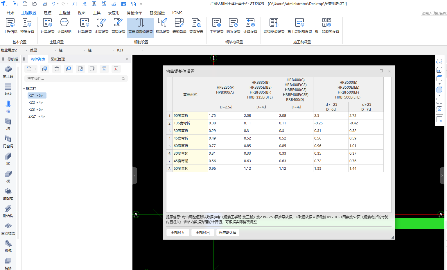Screen dimensions: 447x270
Task: Select 钢结构 in navigation bar
Action: [x=8, y=211]
